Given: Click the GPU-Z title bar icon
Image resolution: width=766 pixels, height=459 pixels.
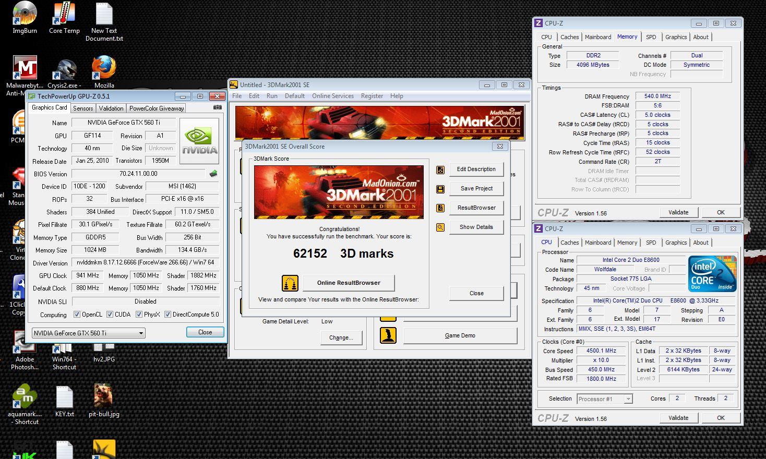Looking at the screenshot, I should click(32, 96).
